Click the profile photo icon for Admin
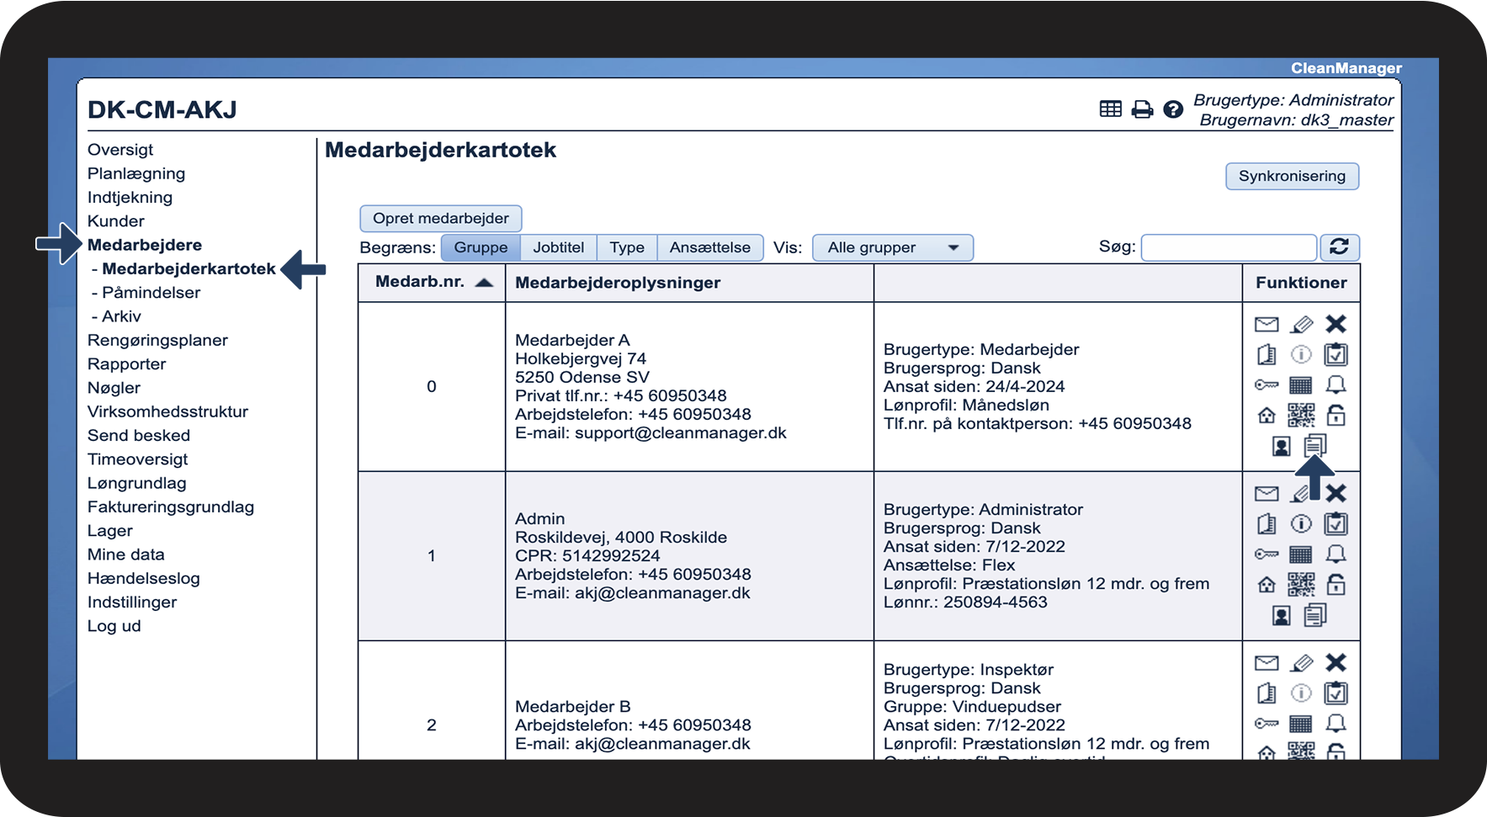This screenshot has width=1487, height=817. click(1281, 616)
